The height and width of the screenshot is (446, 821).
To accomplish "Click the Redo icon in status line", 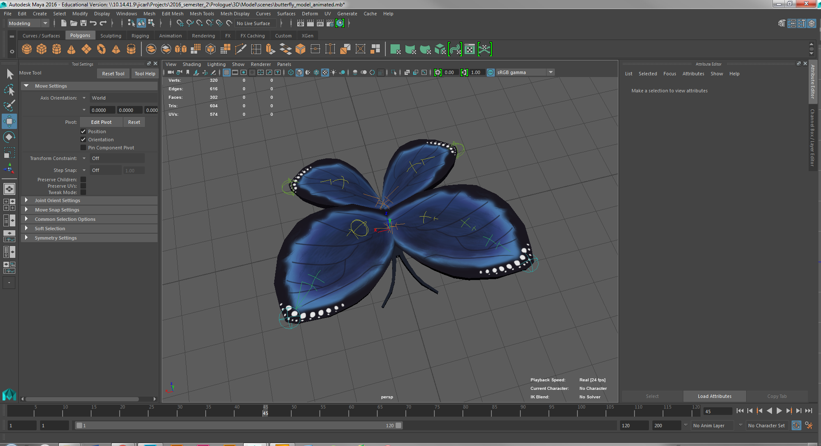I will pos(103,23).
